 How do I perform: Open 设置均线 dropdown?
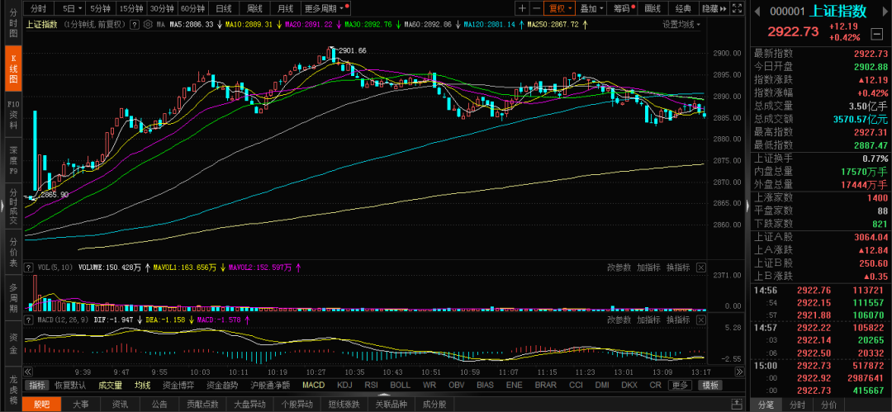[681, 25]
